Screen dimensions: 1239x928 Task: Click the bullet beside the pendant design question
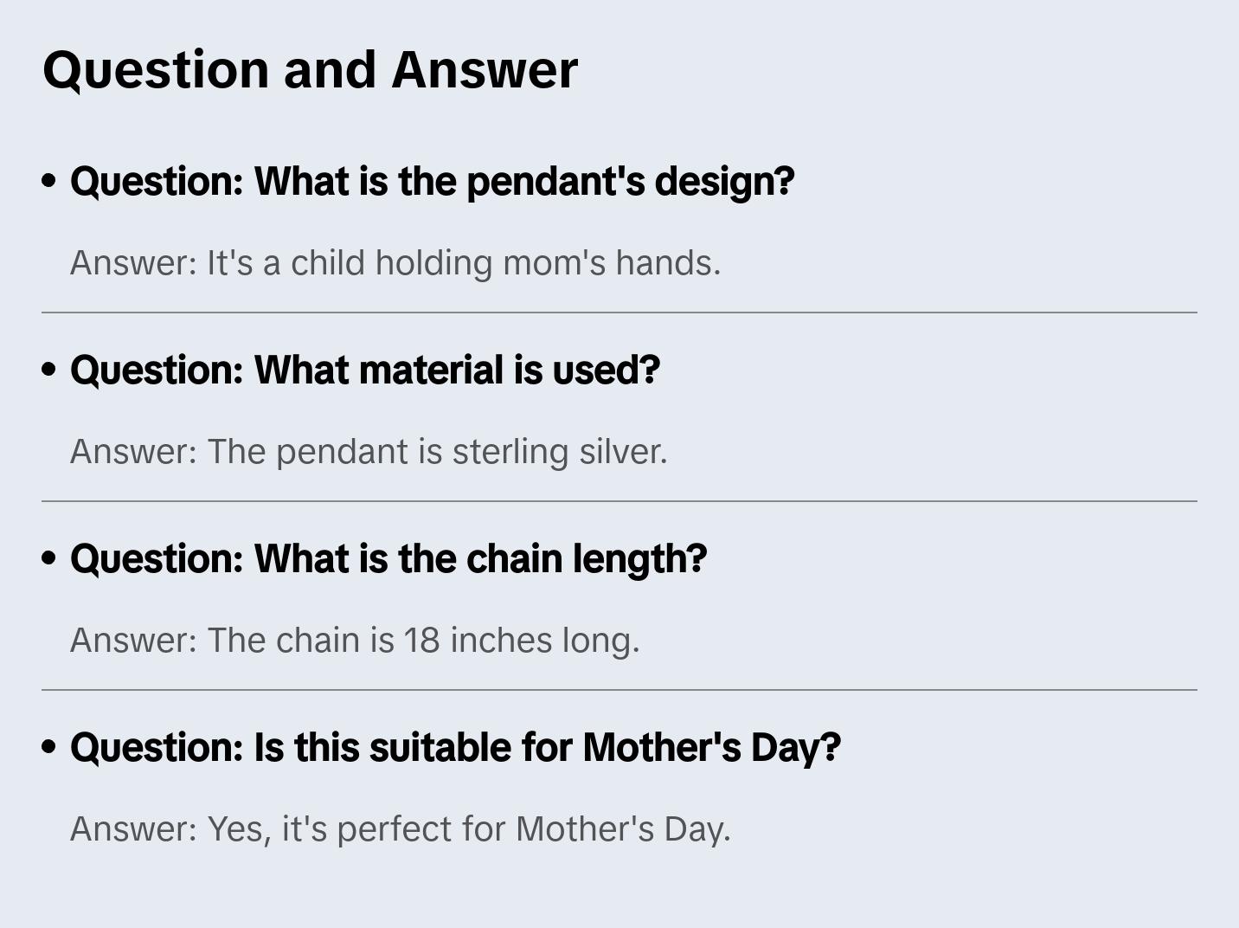pyautogui.click(x=49, y=181)
